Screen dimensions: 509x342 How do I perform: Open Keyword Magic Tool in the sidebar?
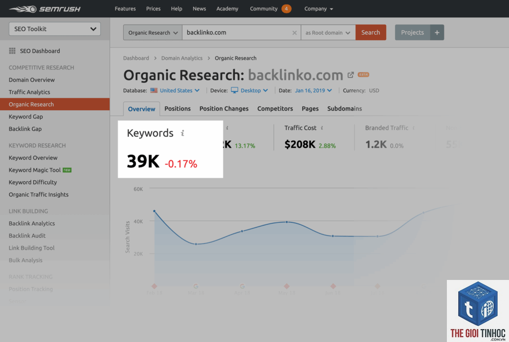[35, 170]
